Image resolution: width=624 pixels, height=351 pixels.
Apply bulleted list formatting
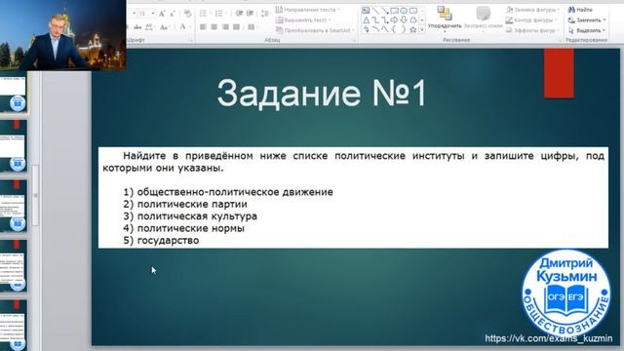pyautogui.click(x=205, y=14)
